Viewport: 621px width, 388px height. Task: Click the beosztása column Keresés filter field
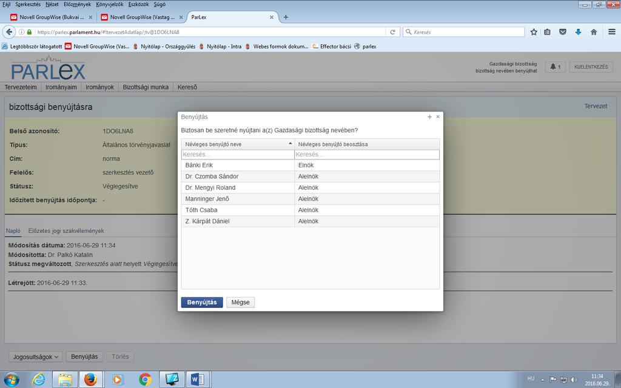tap(367, 155)
